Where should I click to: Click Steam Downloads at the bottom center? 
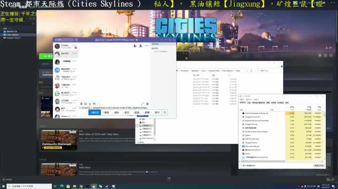point(169,179)
